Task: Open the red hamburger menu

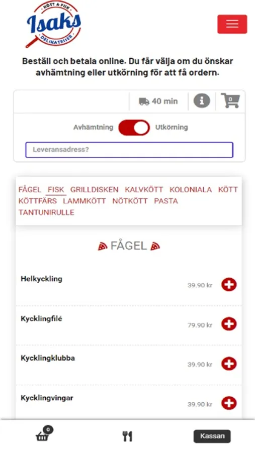Action: (232, 24)
